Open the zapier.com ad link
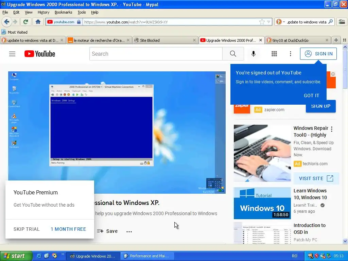Viewport: 348px width, 261px height. (274, 110)
